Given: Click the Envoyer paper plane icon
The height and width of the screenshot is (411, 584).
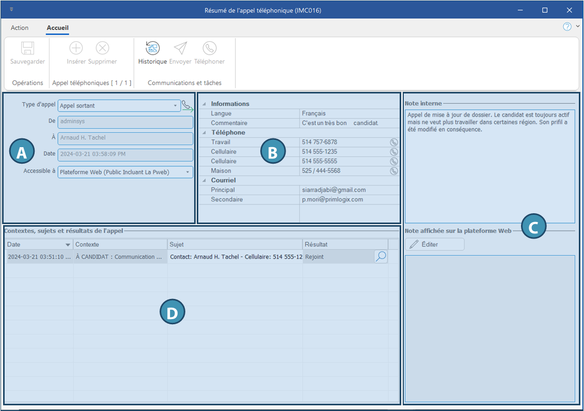Looking at the screenshot, I should [180, 49].
